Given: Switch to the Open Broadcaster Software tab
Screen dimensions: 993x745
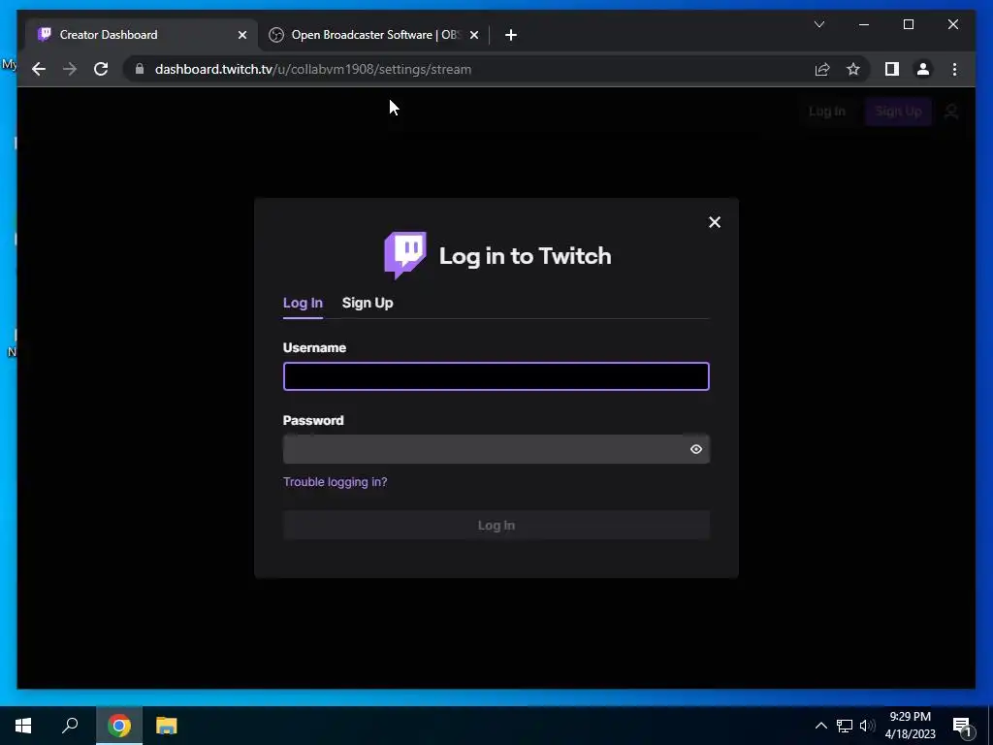Looking at the screenshot, I should point(373,35).
